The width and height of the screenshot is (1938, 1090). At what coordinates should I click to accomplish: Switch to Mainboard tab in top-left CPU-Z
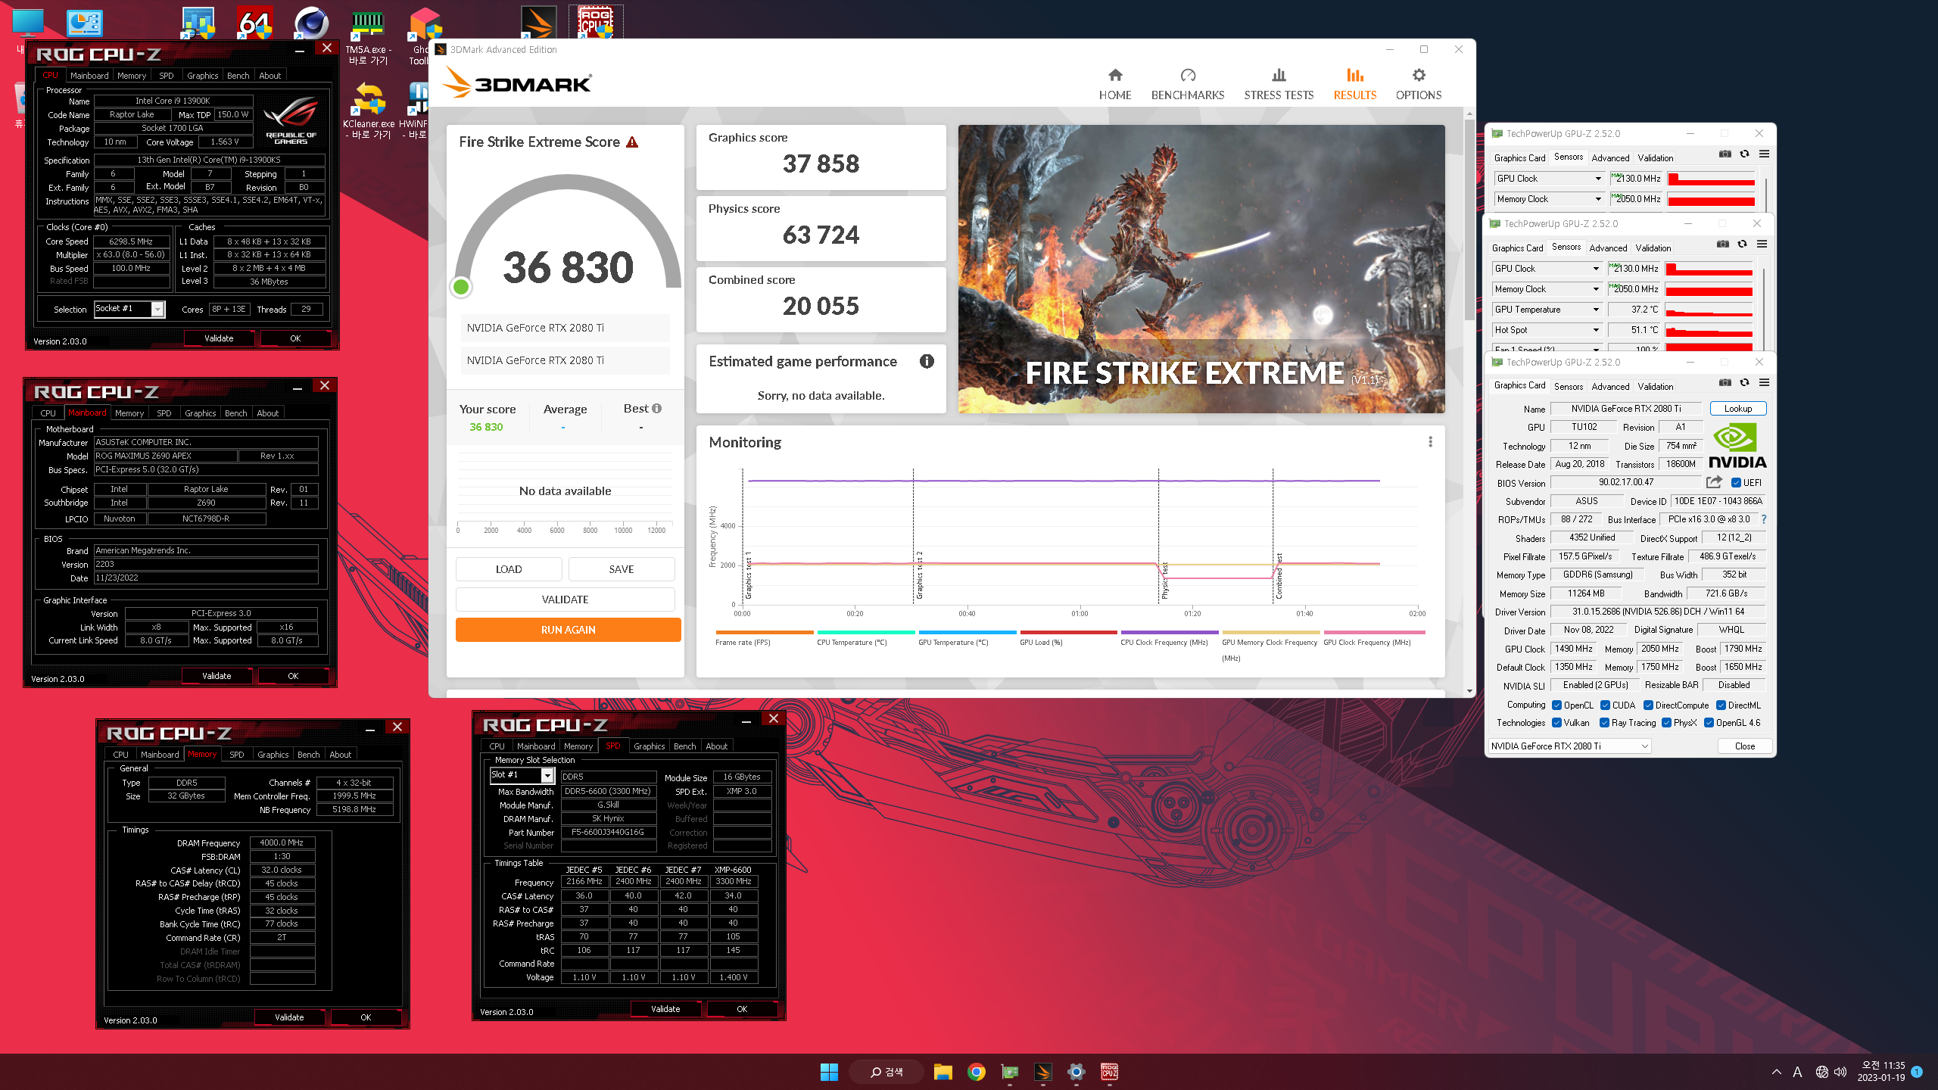click(x=89, y=76)
